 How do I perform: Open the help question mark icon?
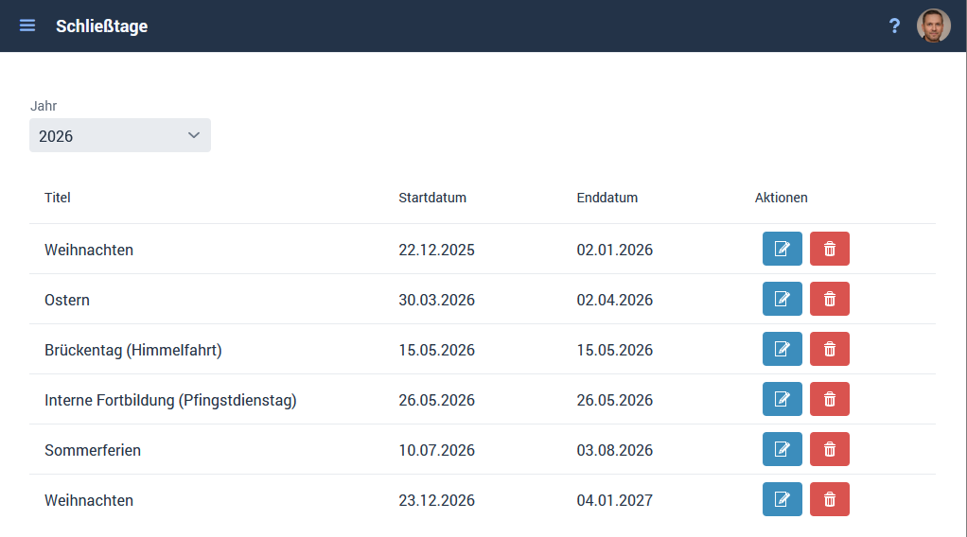(x=894, y=26)
